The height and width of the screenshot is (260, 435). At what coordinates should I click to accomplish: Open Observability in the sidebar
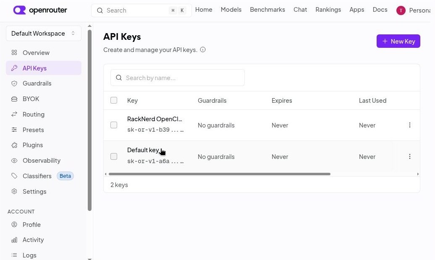[x=44, y=161]
